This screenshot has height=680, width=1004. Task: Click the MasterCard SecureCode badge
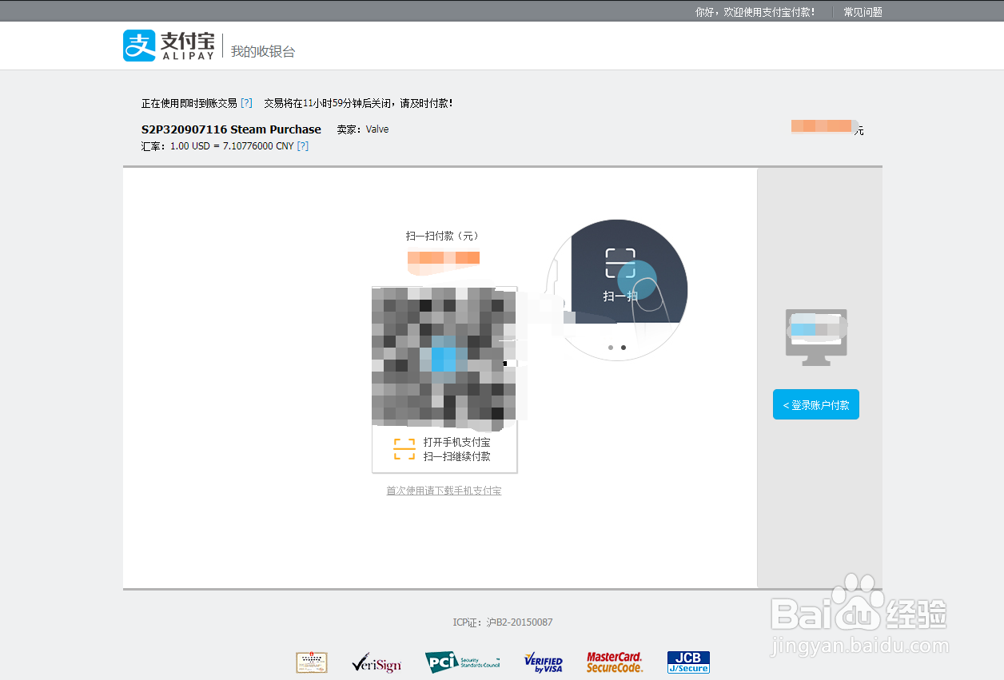click(615, 662)
